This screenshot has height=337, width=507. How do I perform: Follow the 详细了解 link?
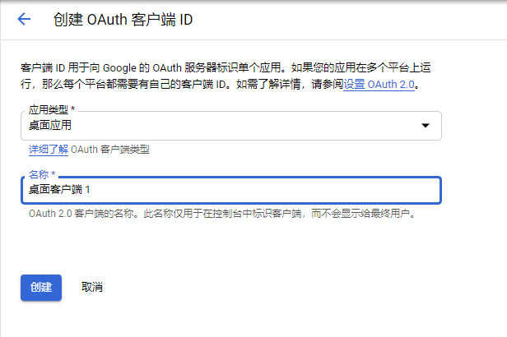pos(48,150)
